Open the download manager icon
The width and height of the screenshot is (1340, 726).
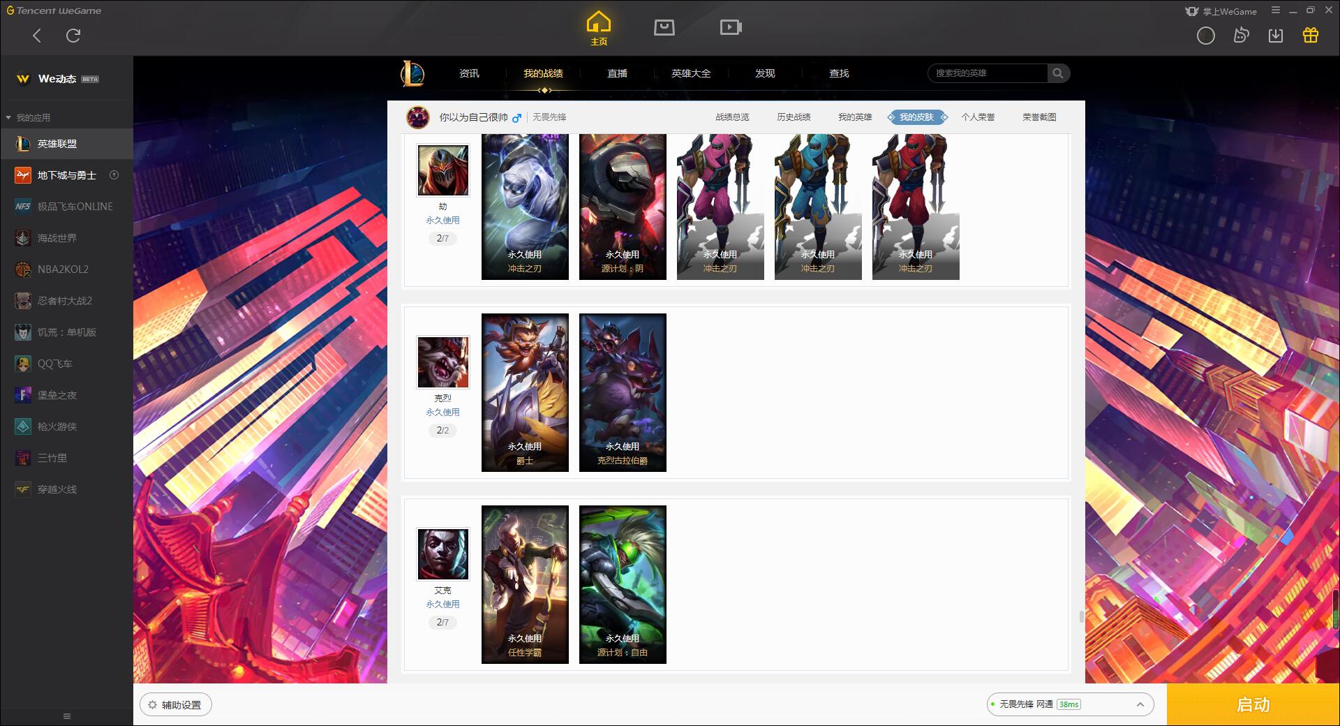(1276, 36)
